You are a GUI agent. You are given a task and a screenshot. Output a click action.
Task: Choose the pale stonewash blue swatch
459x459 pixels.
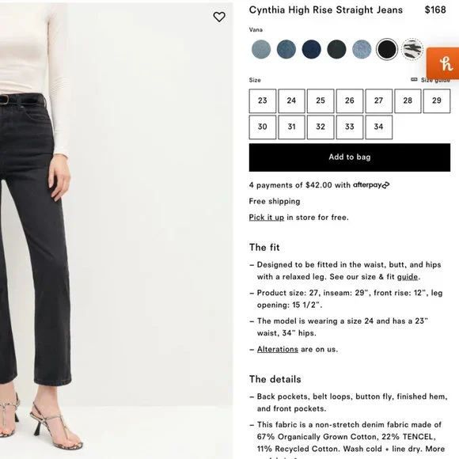click(x=362, y=49)
